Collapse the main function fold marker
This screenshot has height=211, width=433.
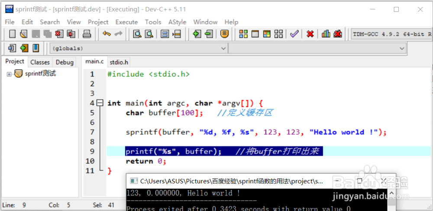tap(100, 103)
